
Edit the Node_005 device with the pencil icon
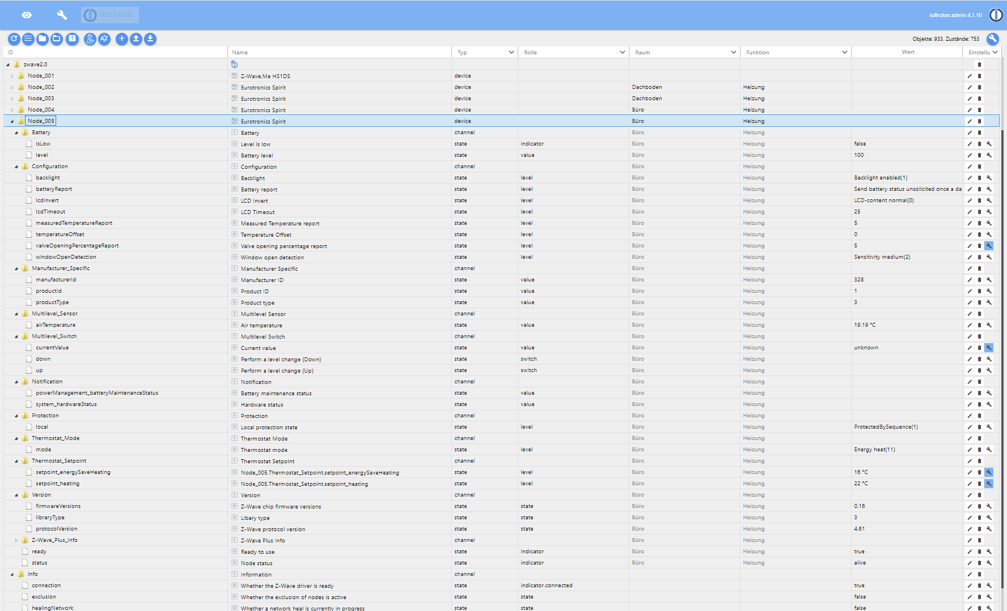pyautogui.click(x=970, y=121)
